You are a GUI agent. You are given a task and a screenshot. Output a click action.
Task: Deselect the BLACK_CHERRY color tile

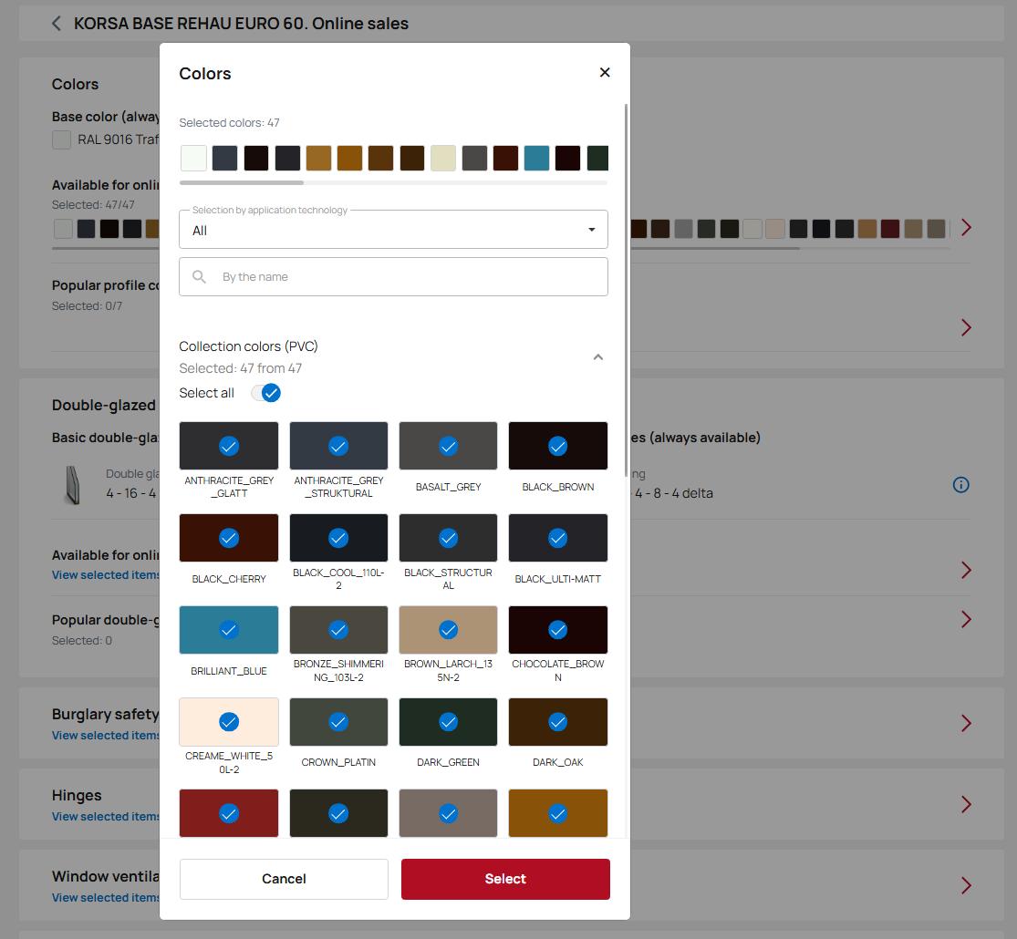[229, 539]
